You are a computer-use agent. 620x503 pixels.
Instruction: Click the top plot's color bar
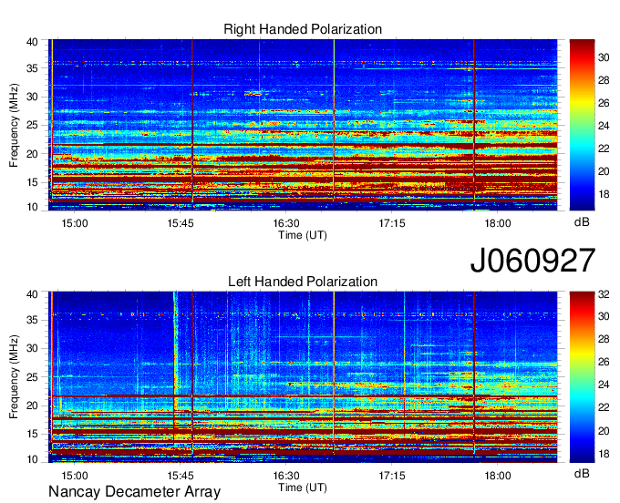(x=582, y=125)
